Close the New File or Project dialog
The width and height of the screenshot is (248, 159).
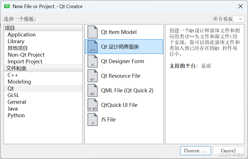[240, 6]
